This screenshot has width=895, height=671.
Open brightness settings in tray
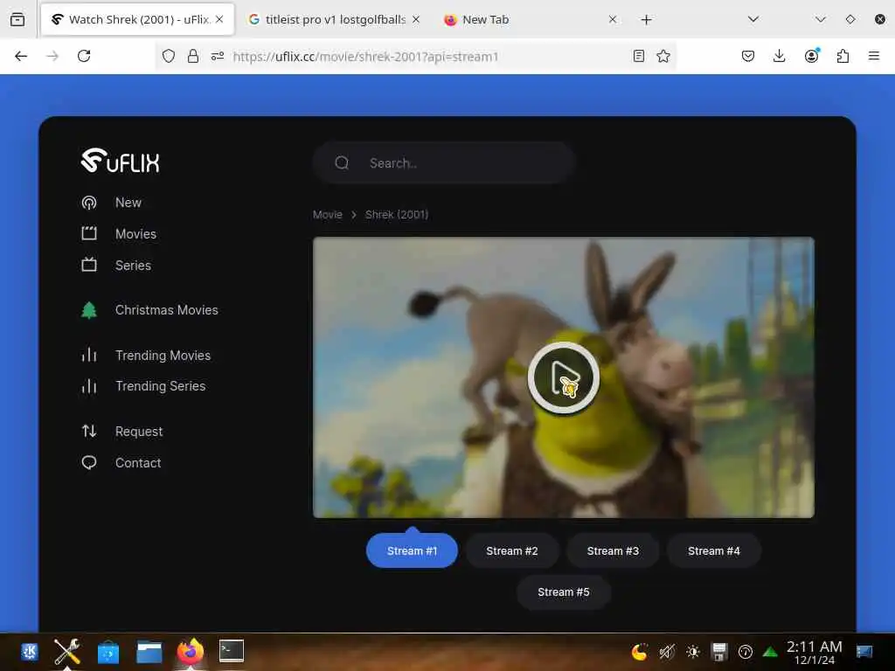[693, 651]
